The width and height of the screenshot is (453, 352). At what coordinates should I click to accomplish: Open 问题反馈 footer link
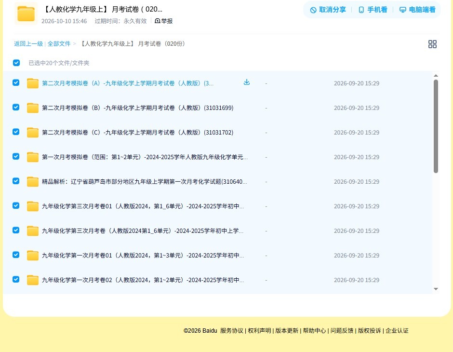(342, 331)
